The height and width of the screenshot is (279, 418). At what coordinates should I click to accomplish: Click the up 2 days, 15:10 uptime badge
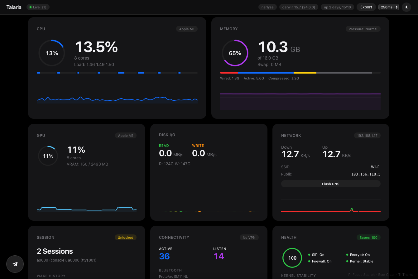coord(337,7)
